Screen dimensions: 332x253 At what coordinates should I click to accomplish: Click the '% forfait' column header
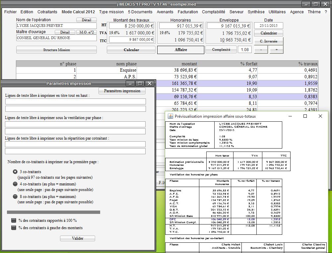[228, 64]
